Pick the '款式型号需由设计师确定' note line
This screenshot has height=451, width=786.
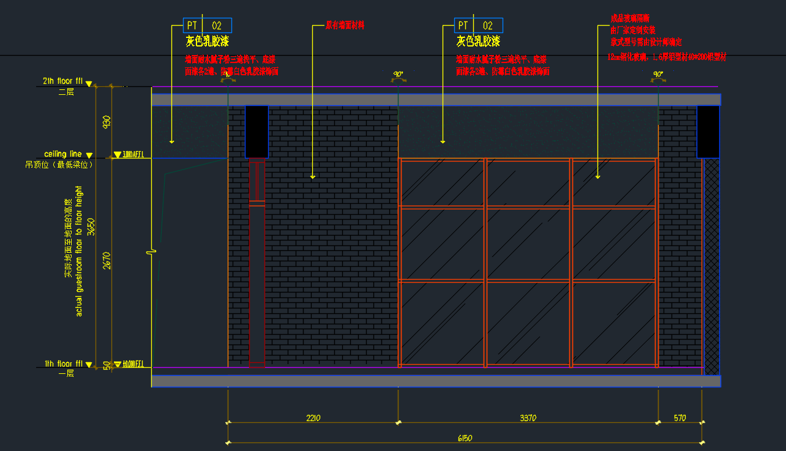point(646,42)
